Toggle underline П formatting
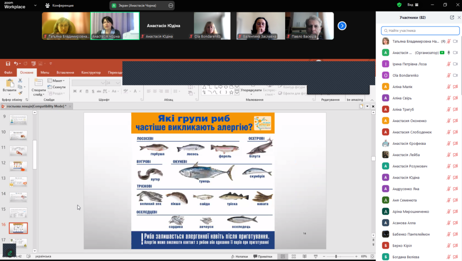 click(x=87, y=91)
